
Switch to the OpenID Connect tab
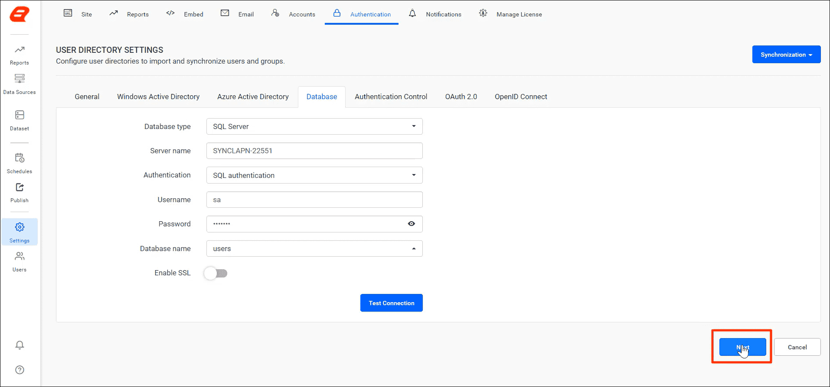point(521,97)
